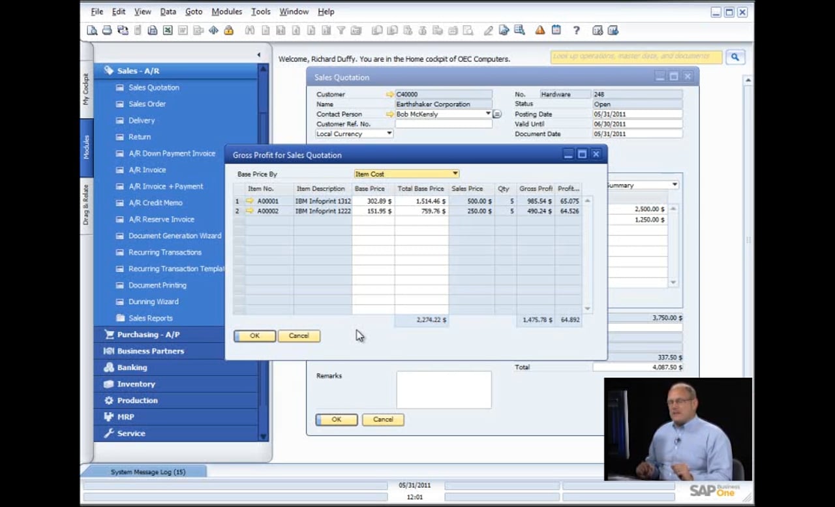Expand the Business Partners module
The image size is (835, 507).
pos(176,351)
